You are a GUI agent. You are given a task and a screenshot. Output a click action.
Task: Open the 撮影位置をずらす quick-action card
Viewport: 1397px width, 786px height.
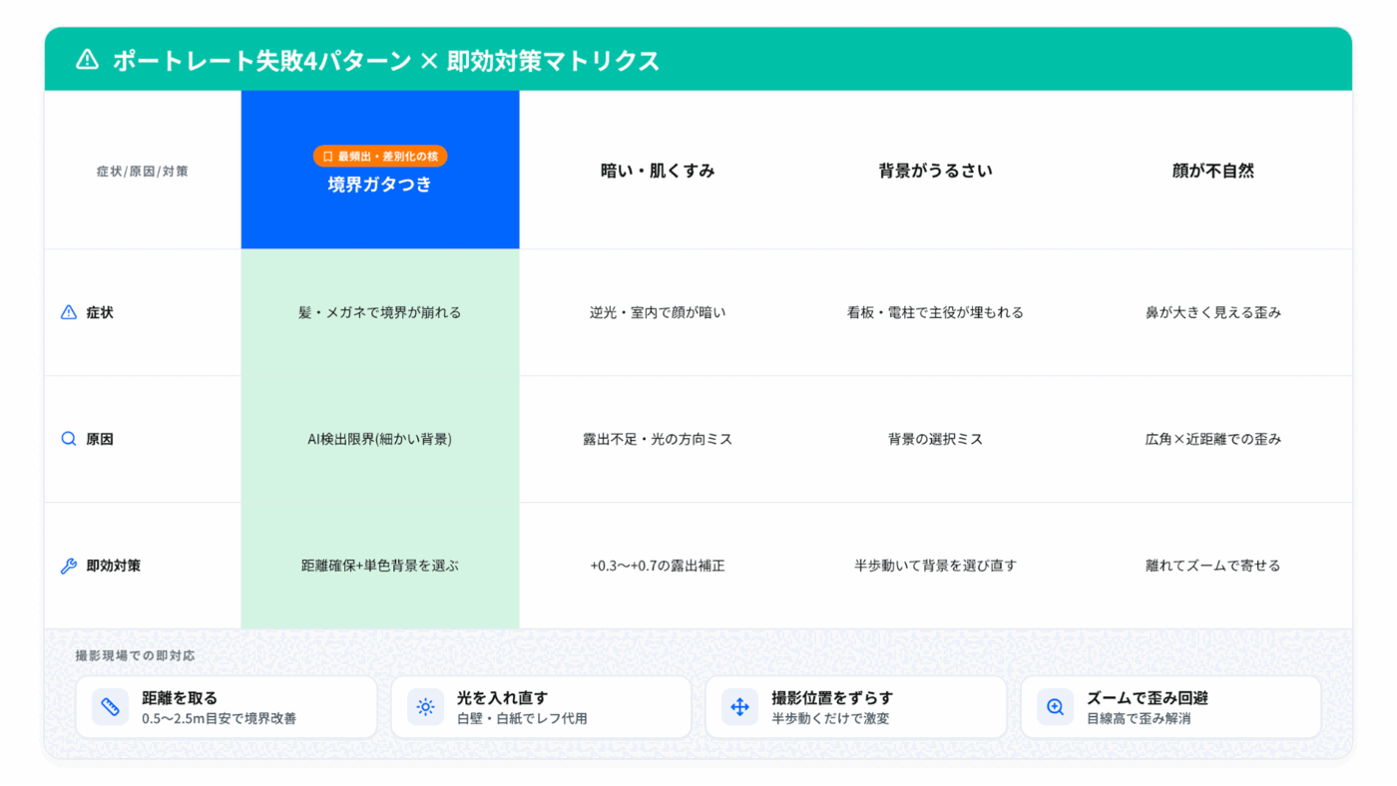(856, 707)
